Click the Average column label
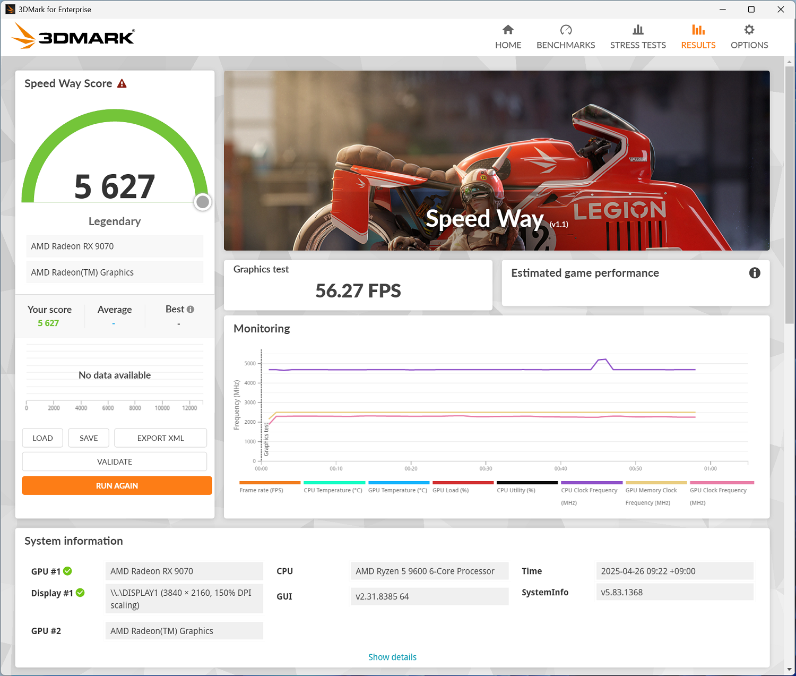This screenshot has height=676, width=796. click(115, 310)
